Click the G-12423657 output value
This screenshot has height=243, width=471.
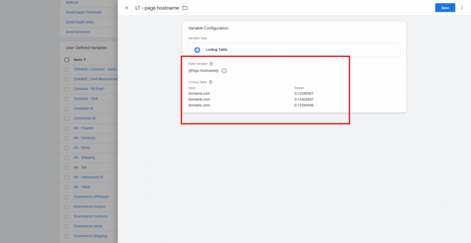(304, 99)
